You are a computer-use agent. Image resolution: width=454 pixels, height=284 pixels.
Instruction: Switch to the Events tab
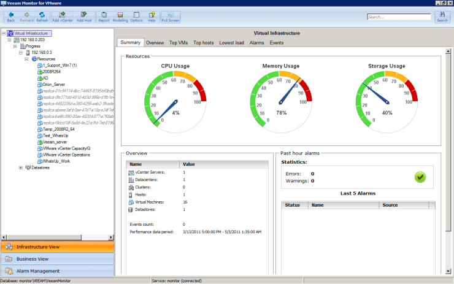pos(277,42)
